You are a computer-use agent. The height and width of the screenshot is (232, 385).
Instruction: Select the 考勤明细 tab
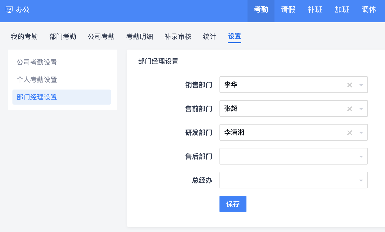140,37
